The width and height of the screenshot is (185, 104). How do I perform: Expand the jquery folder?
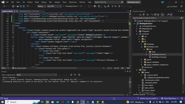[141, 60]
